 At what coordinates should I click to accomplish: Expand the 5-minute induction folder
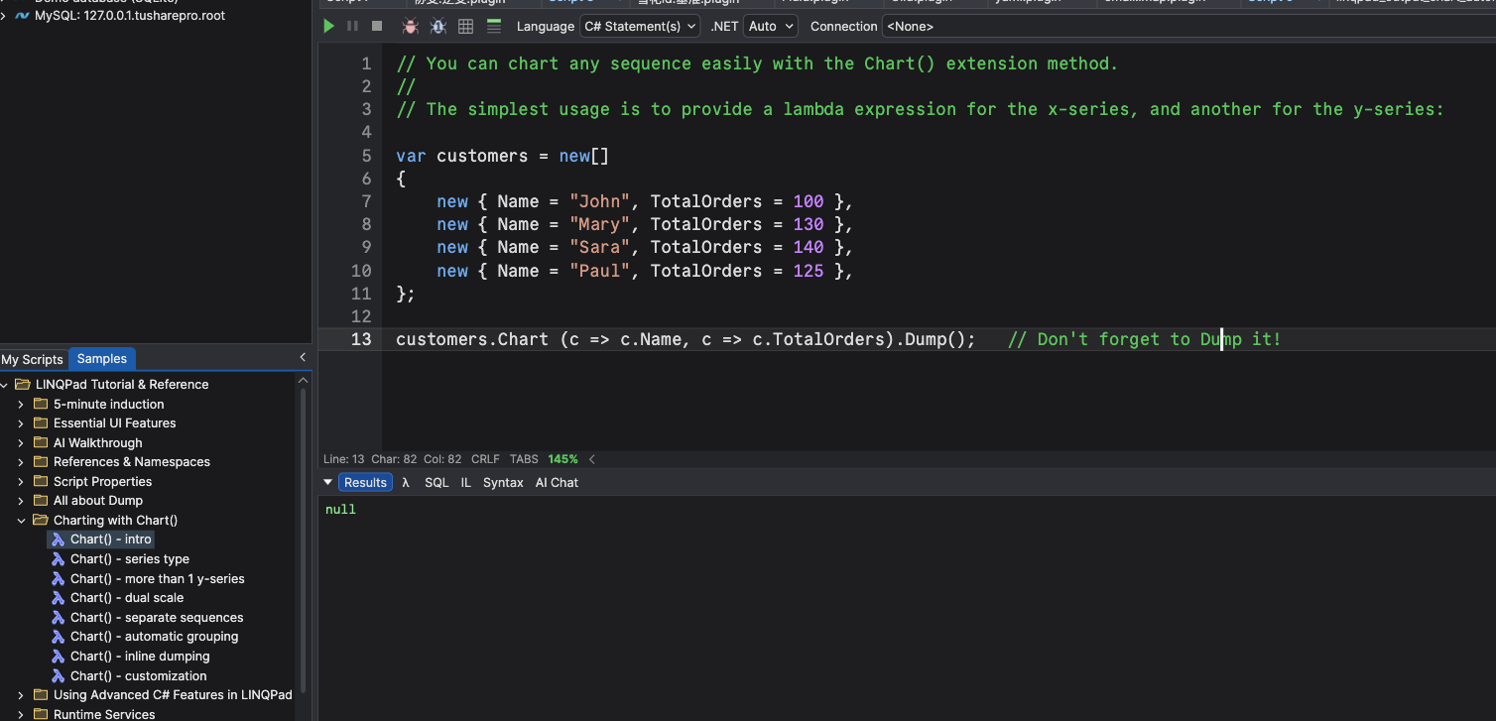point(22,404)
